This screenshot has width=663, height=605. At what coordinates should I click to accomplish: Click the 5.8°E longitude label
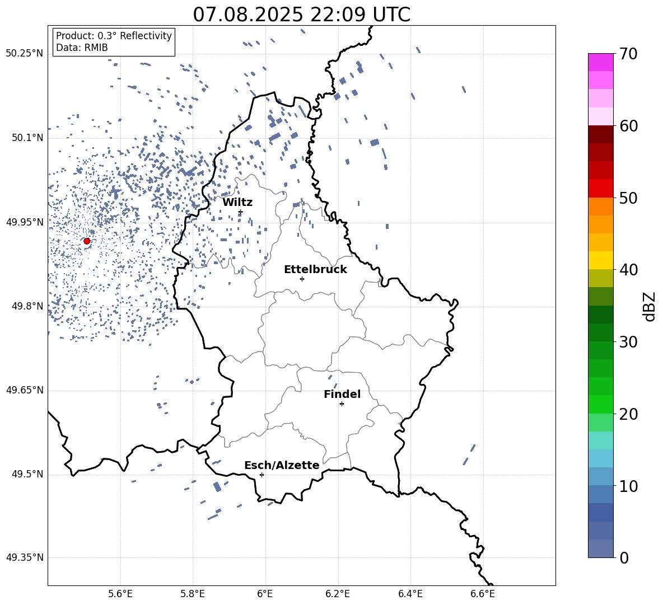click(193, 594)
